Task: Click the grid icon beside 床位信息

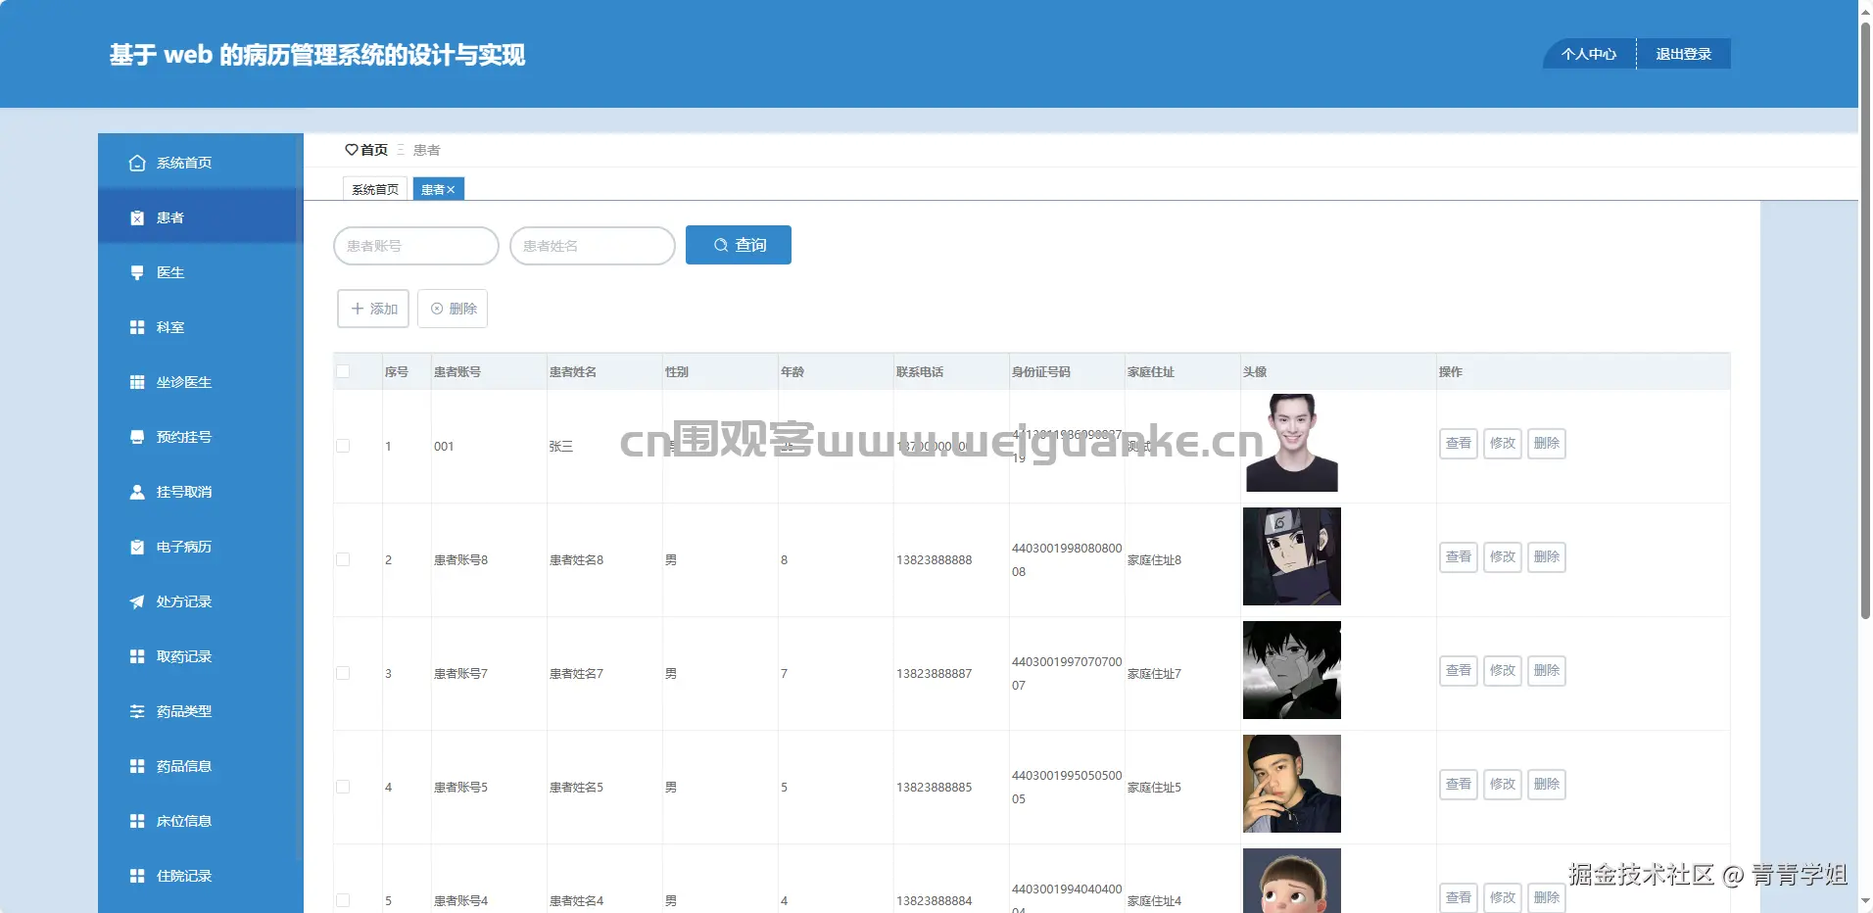Action: tap(137, 821)
